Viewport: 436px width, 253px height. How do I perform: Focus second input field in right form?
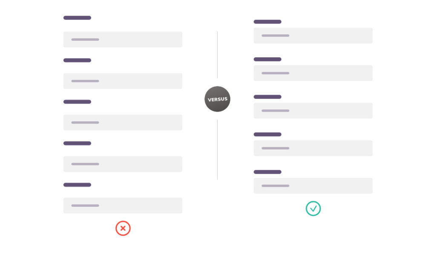pyautogui.click(x=313, y=73)
